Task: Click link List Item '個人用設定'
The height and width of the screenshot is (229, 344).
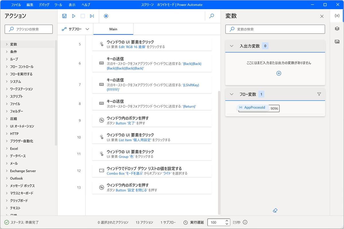Action: point(135,140)
